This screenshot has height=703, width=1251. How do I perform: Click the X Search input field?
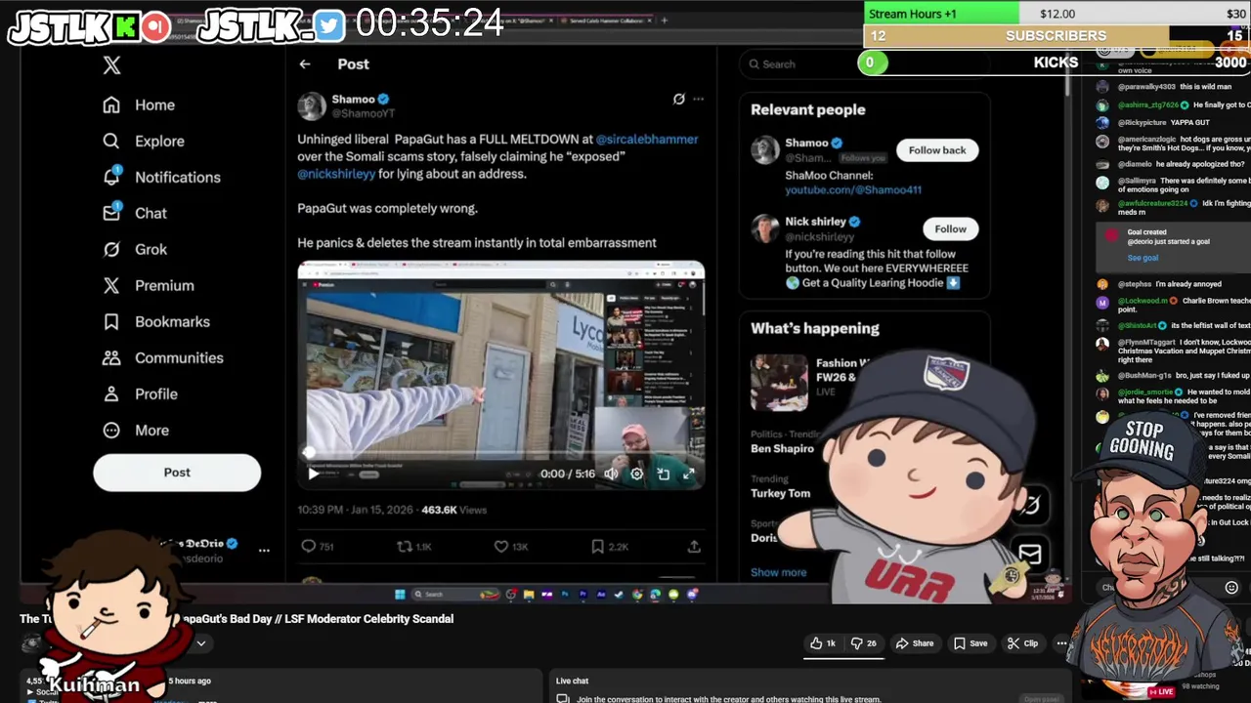click(x=866, y=64)
